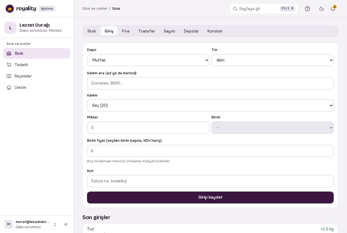Open user account switcher chevrons
347x233 pixels.
(55, 224)
